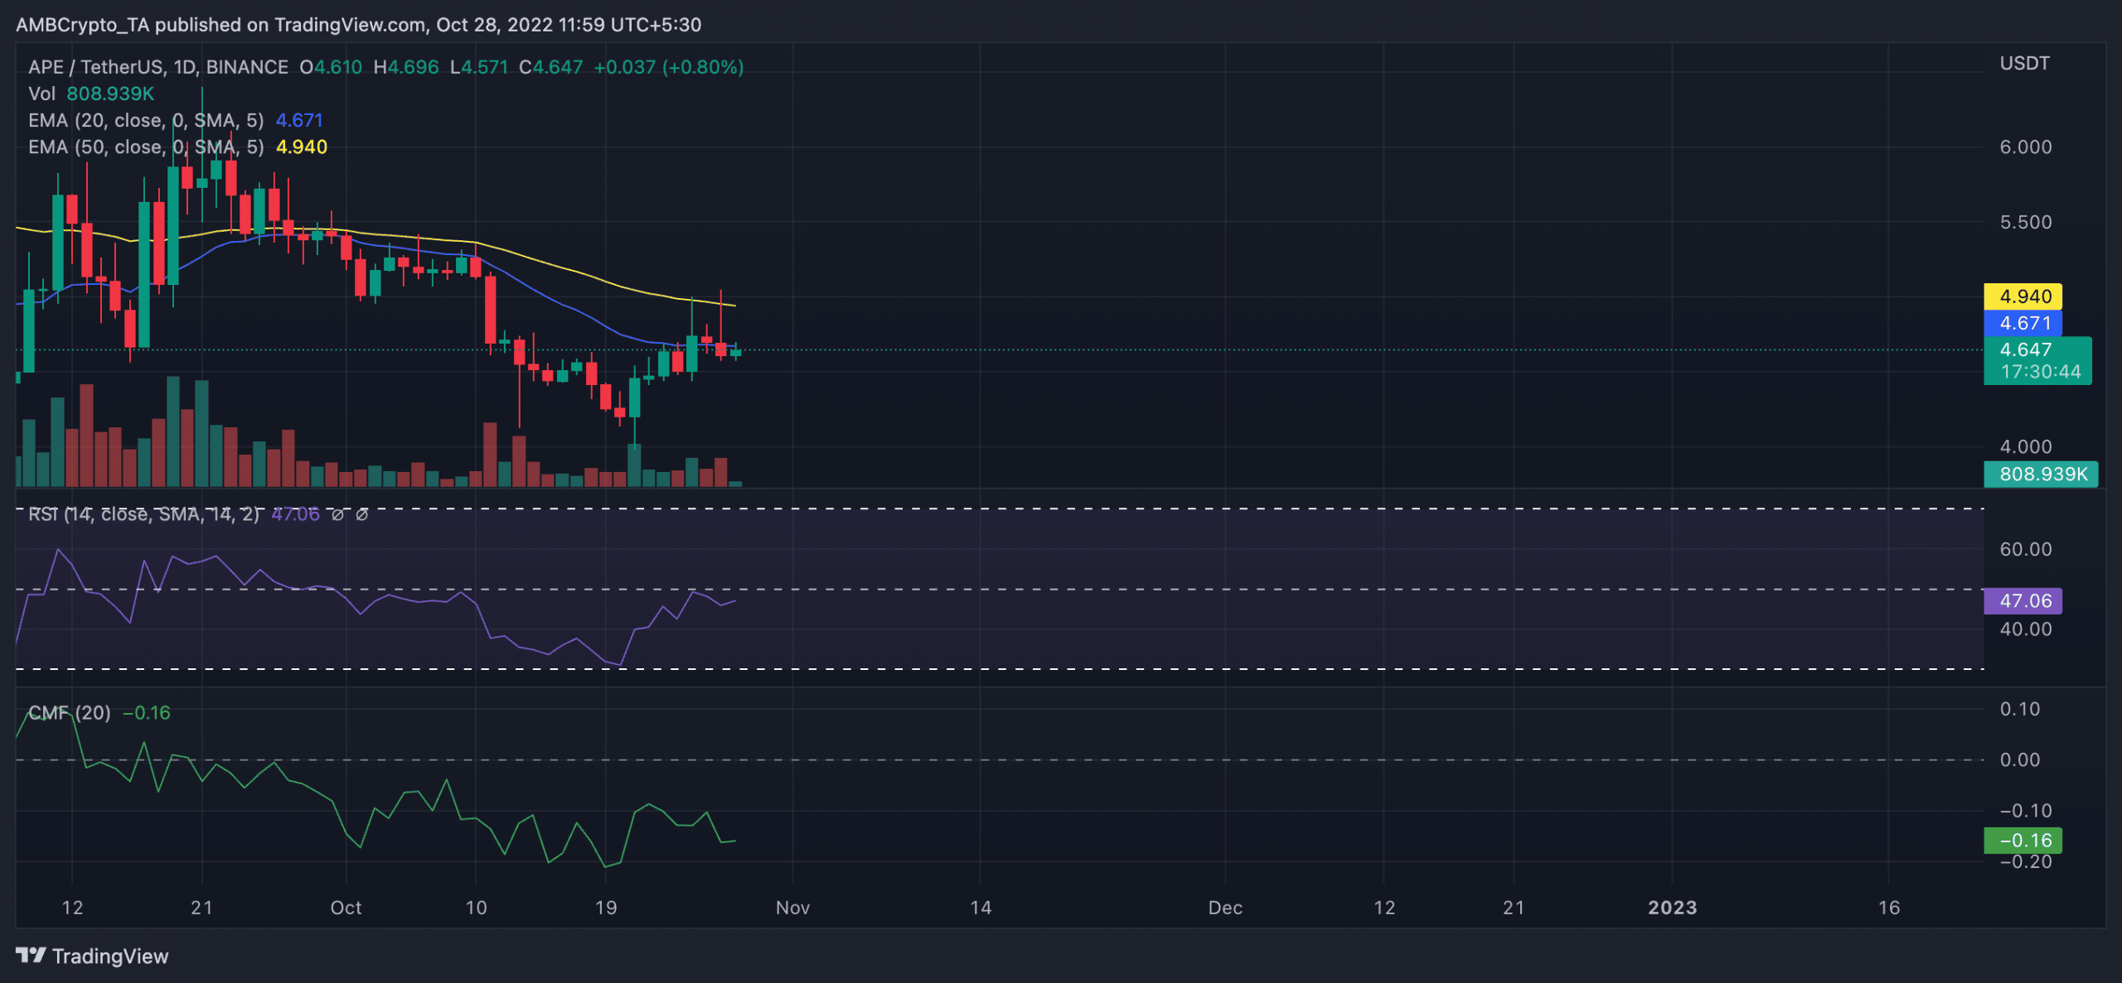Click the 4.000 price axis value
The width and height of the screenshot is (2122, 983).
(2026, 446)
